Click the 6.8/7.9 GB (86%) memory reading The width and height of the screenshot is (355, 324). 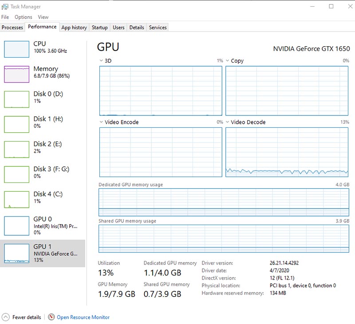pyautogui.click(x=51, y=76)
